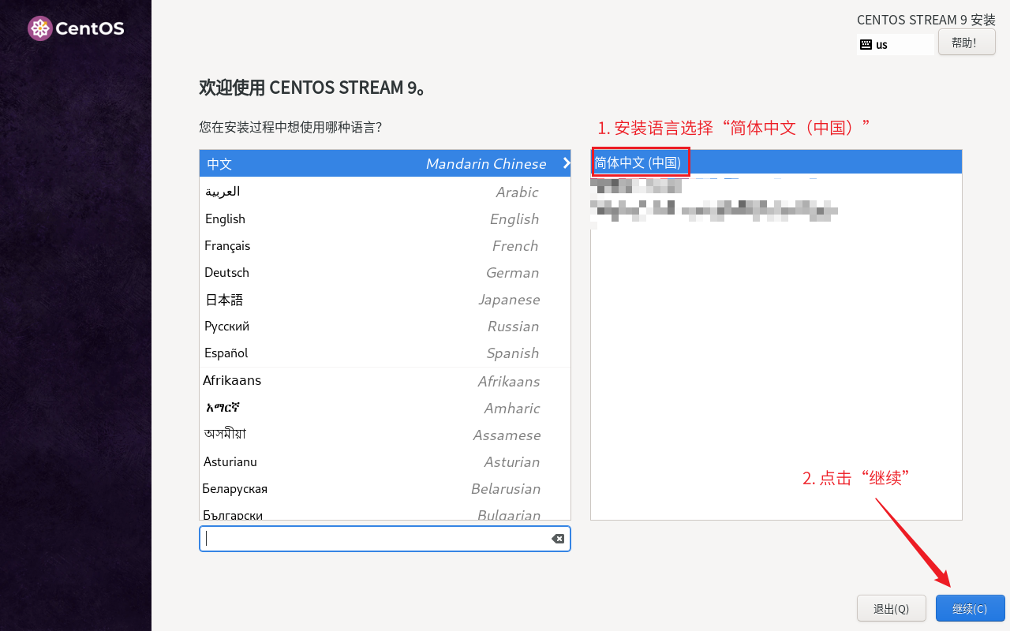Pick Deutsch as the install language
The height and width of the screenshot is (631, 1010).
pyautogui.click(x=384, y=272)
